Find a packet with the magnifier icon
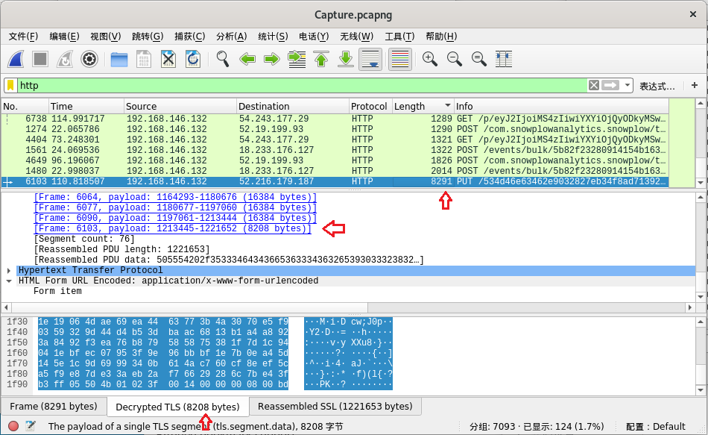 [x=223, y=59]
